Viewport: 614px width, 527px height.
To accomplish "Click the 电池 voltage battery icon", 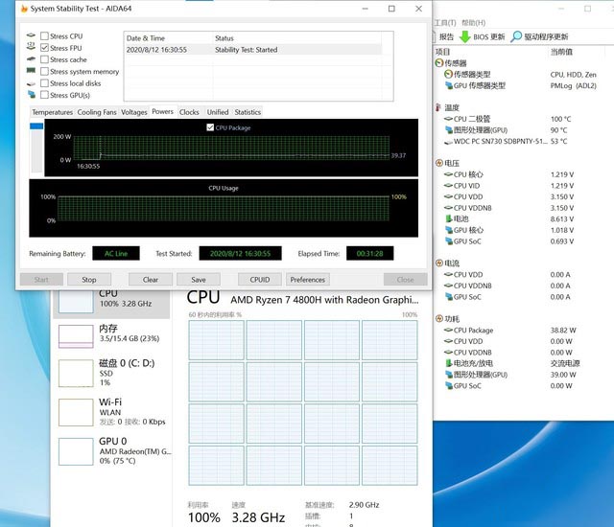I will tap(449, 218).
